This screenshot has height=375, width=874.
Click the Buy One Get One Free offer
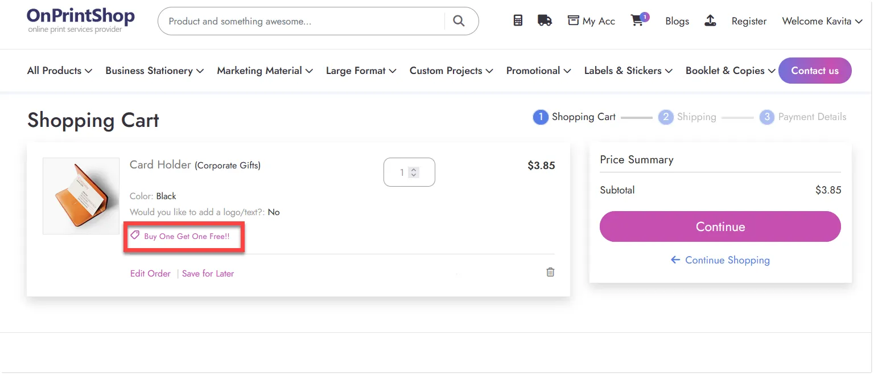click(x=180, y=236)
